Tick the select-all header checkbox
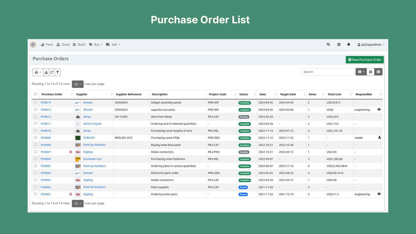 pos(36,94)
